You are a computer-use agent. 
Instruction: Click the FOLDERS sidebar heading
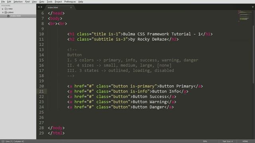click(6, 6)
